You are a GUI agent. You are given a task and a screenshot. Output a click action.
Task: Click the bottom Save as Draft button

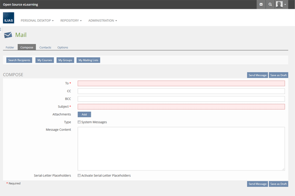(x=278, y=184)
